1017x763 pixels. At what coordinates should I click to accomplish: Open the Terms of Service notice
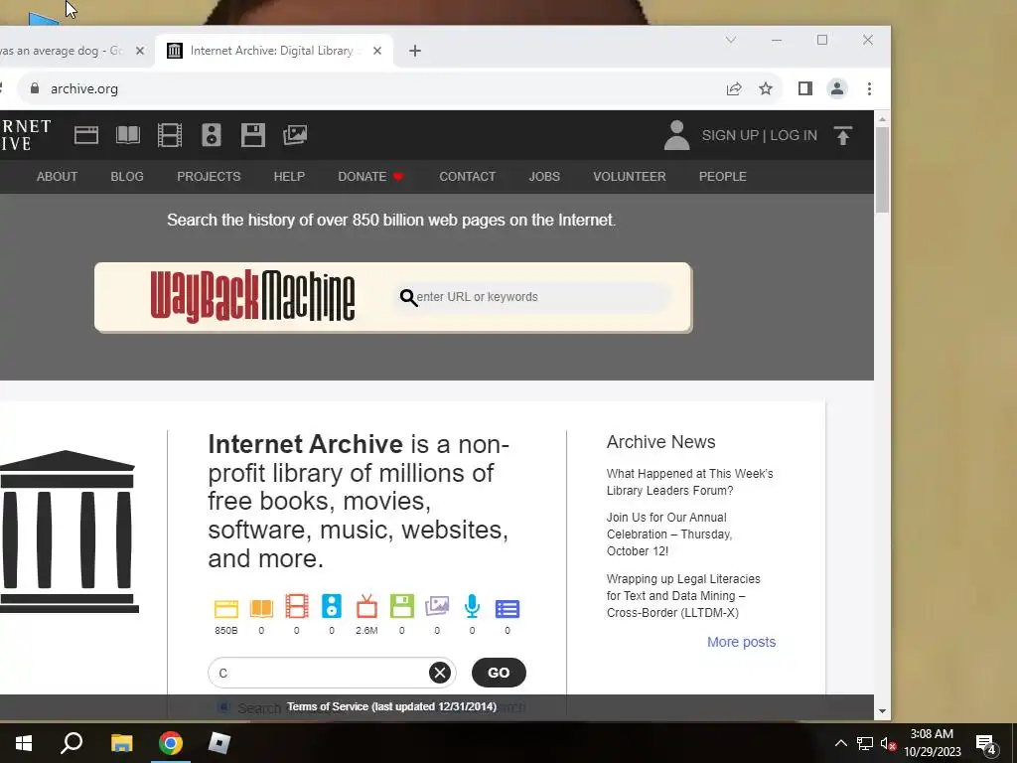[391, 706]
